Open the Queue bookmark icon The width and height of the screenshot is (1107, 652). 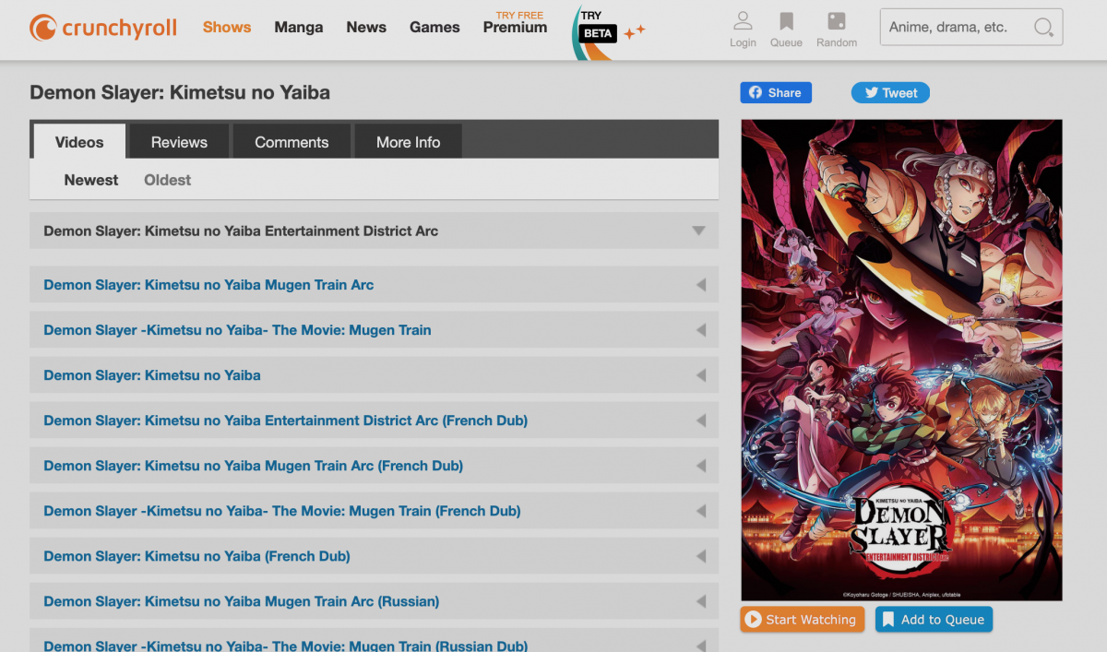786,22
